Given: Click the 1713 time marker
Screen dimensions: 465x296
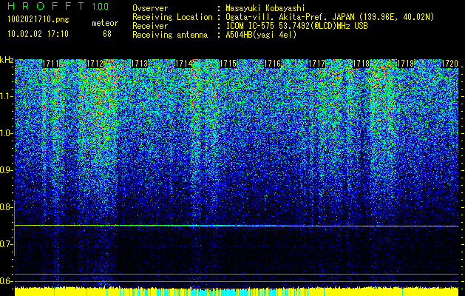Looking at the screenshot, I should click(140, 64).
